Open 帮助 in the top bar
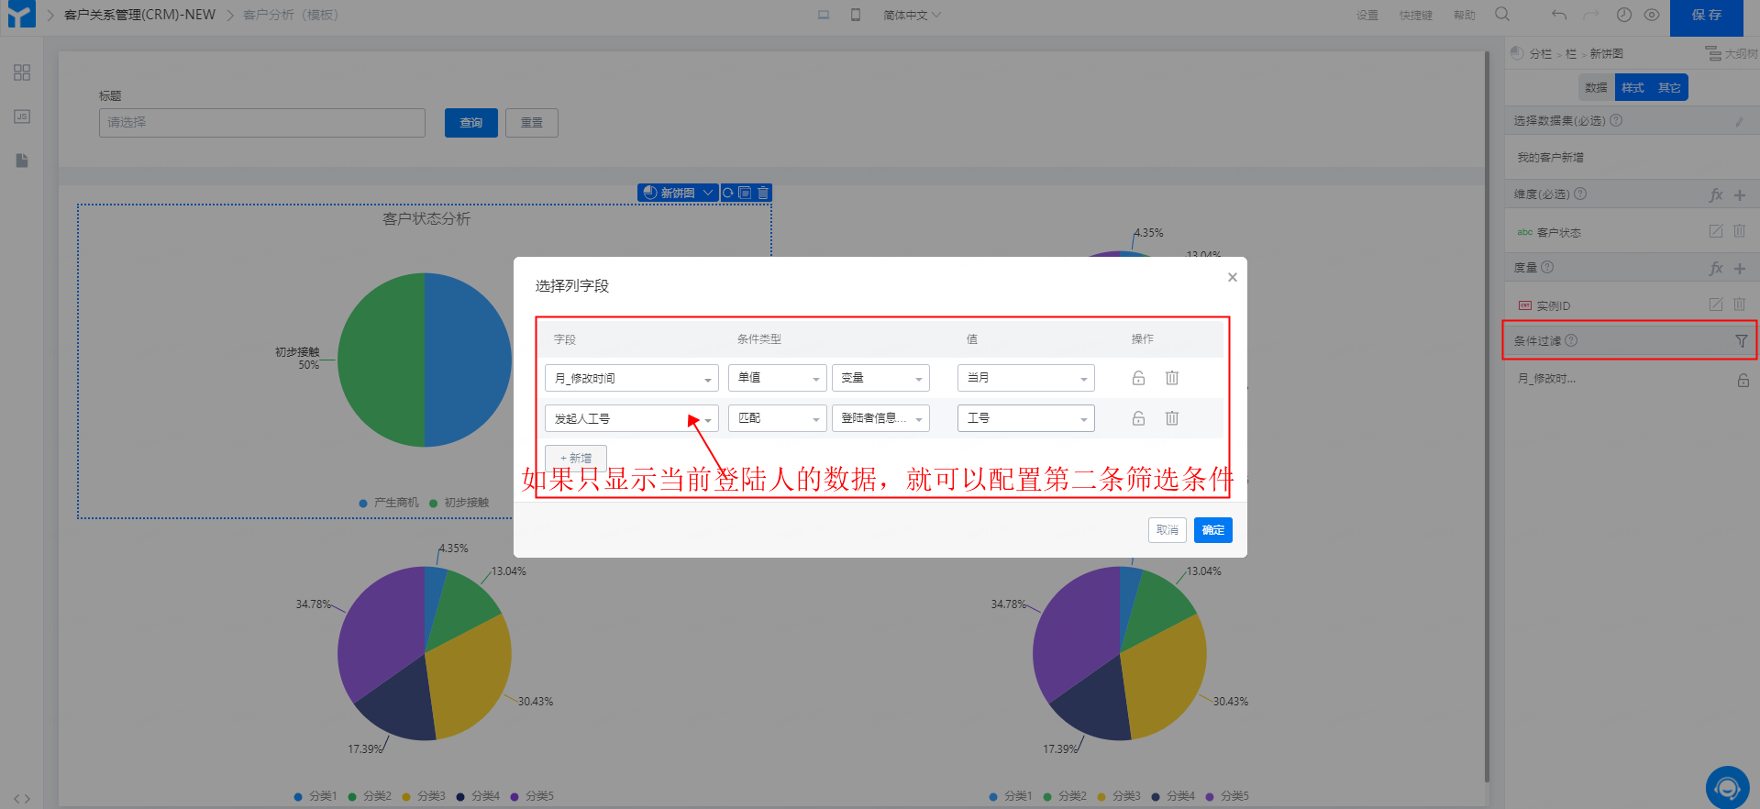The image size is (1760, 809). pos(1465,16)
